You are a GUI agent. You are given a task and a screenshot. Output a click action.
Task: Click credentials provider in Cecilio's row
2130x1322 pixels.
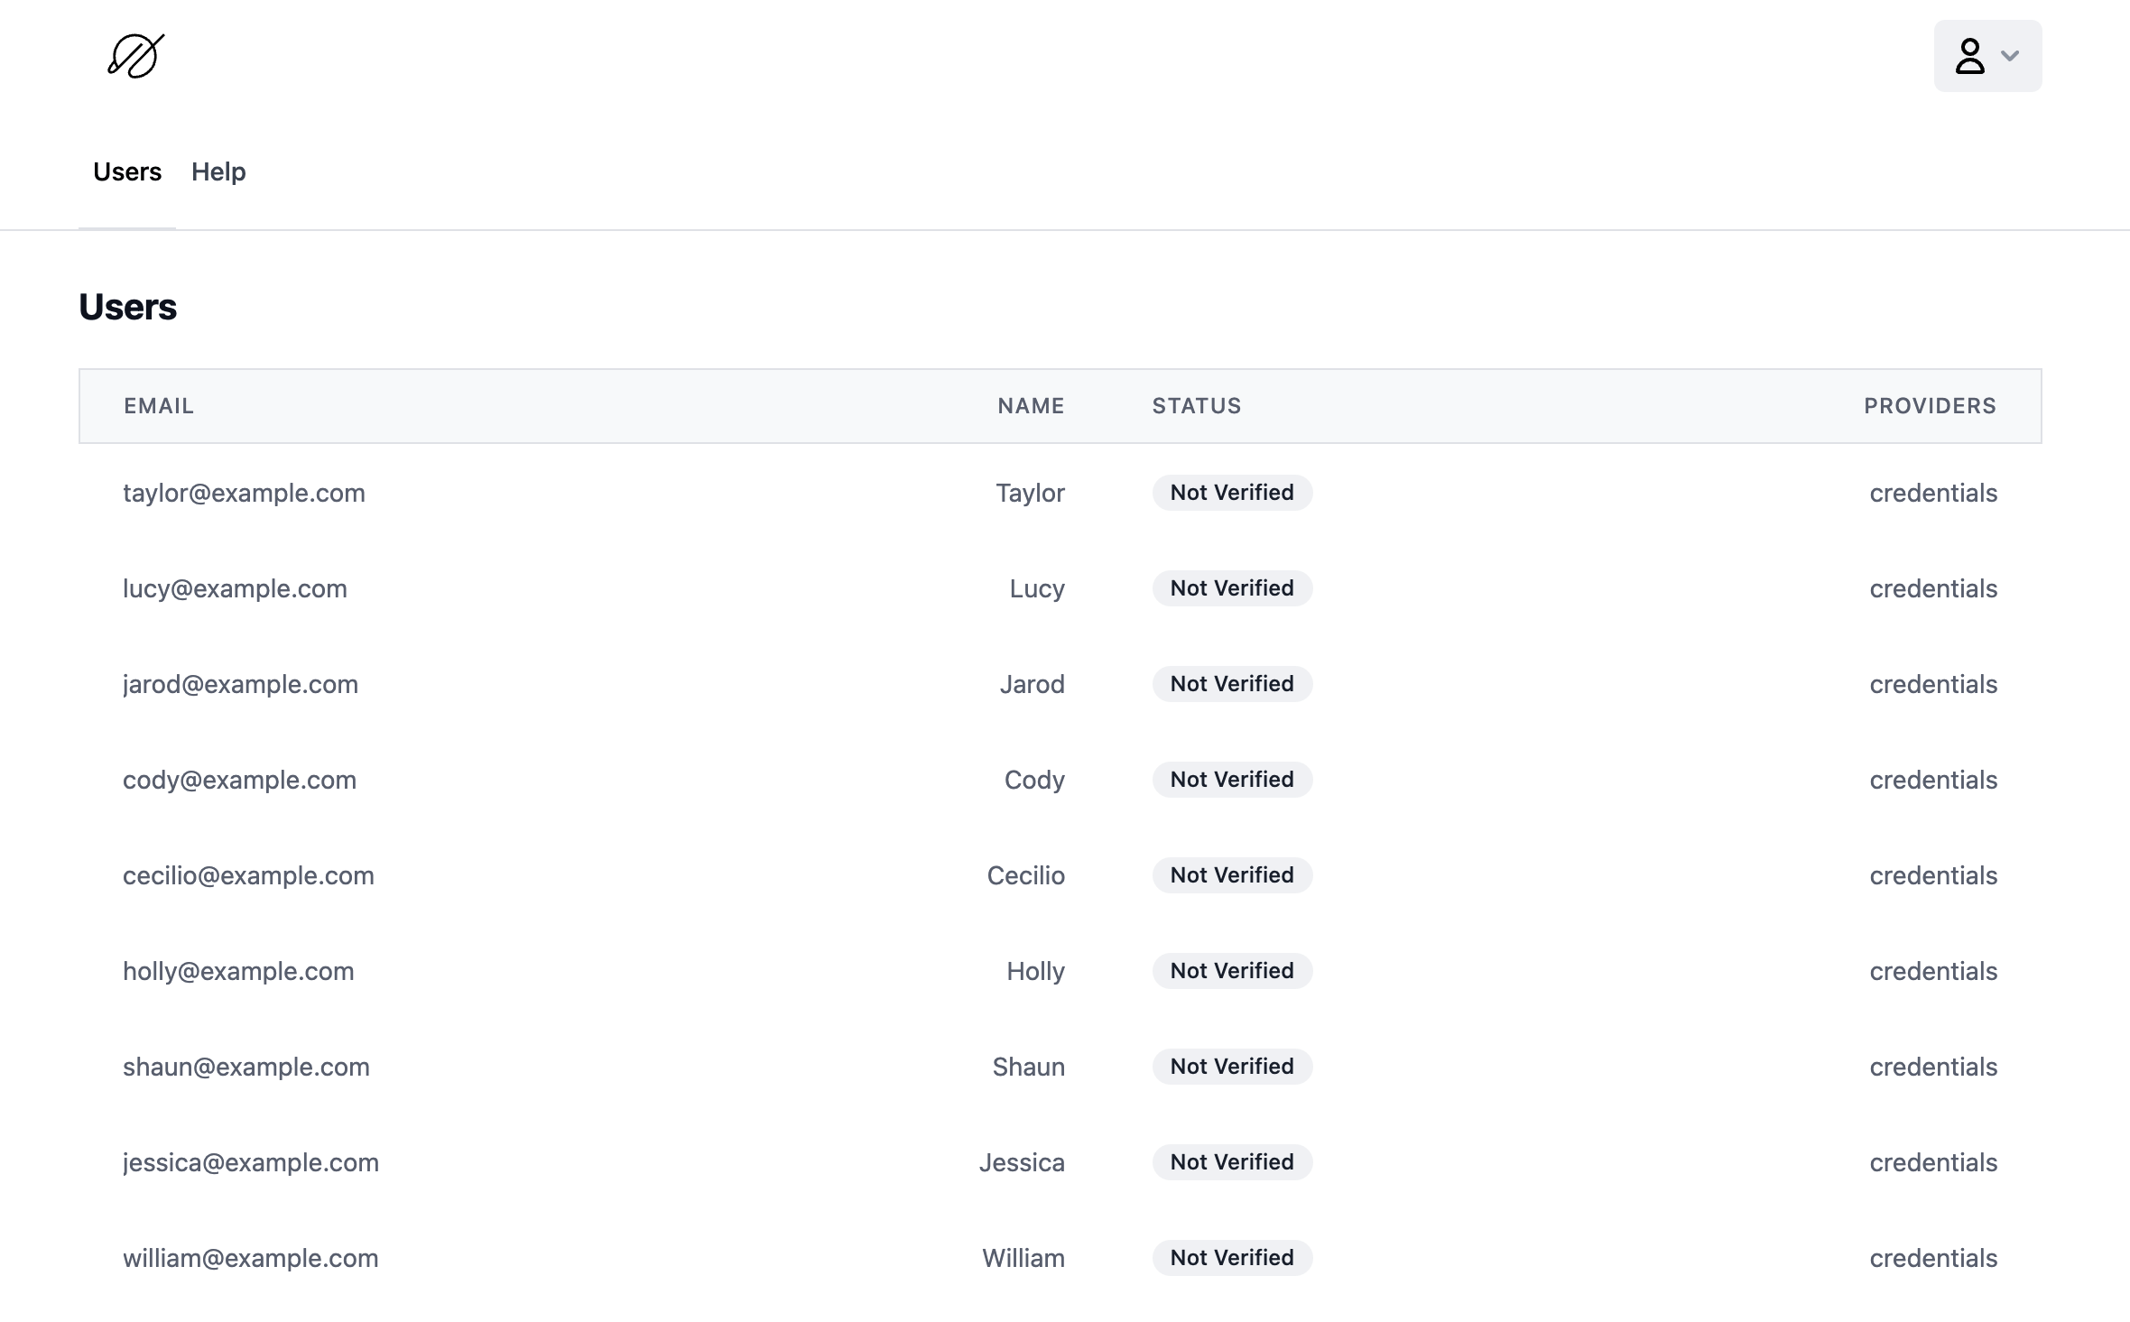1933,875
